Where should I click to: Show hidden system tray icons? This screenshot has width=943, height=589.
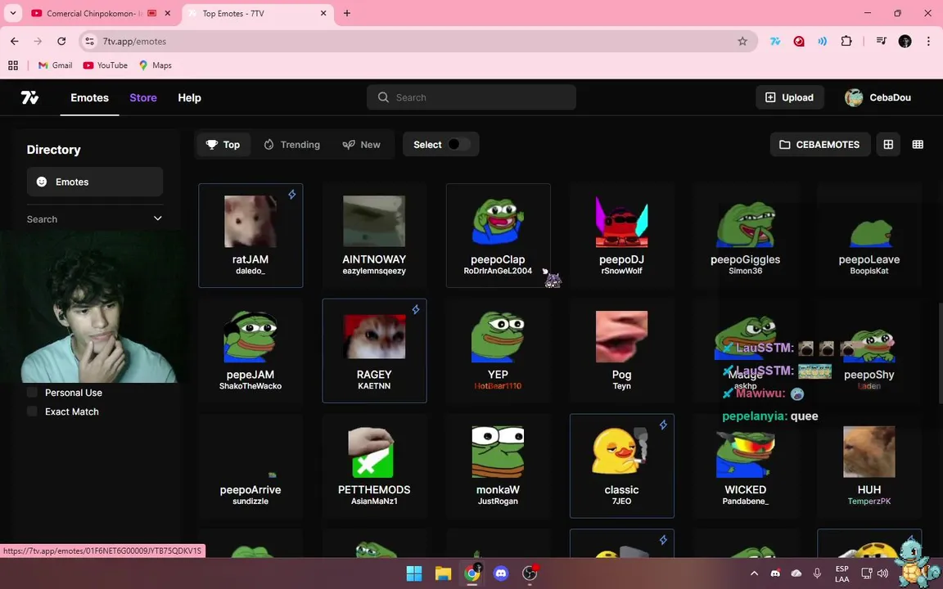tap(754, 573)
